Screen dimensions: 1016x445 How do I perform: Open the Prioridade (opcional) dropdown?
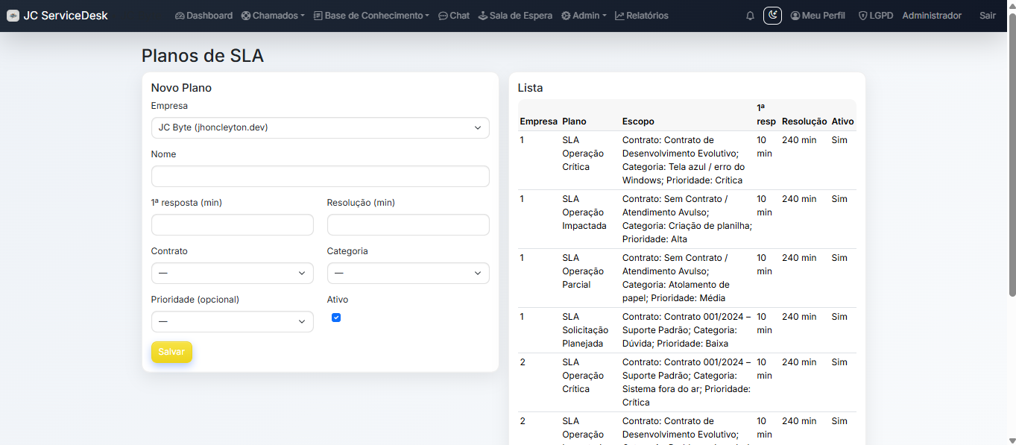coord(232,321)
